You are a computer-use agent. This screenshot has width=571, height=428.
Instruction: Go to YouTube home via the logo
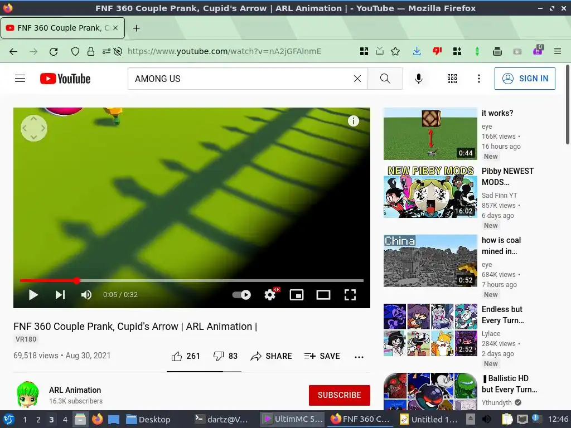click(65, 79)
